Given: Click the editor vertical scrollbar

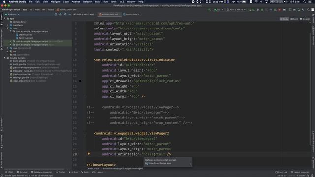Looking at the screenshot, I should (311, 88).
